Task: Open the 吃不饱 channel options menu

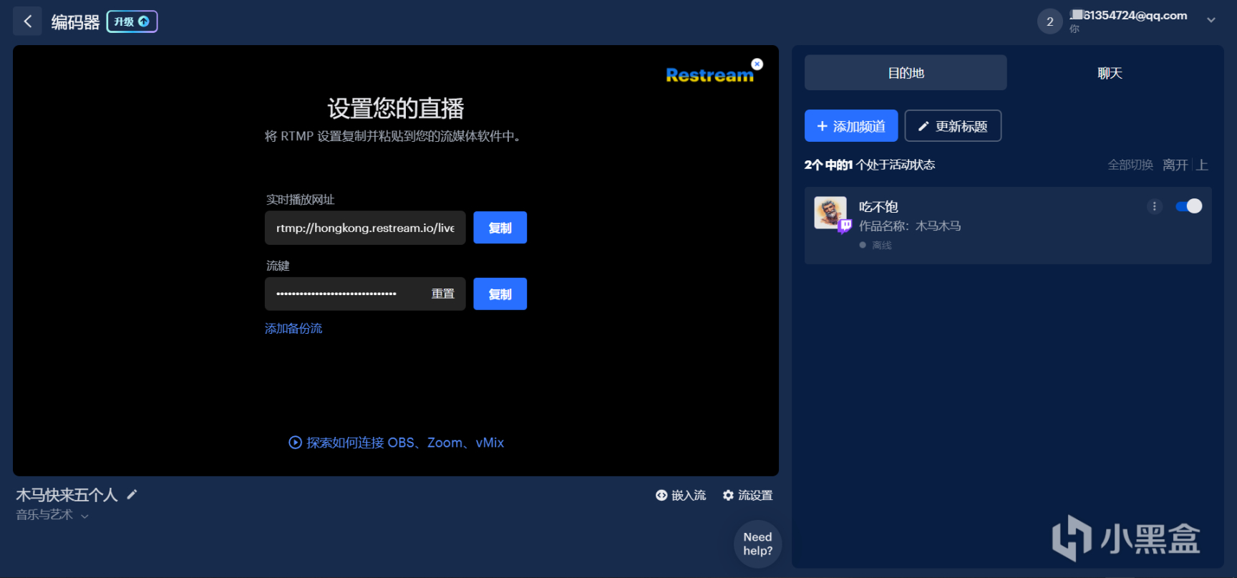Action: tap(1154, 206)
